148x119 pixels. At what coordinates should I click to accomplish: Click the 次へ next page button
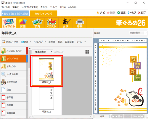[136, 116]
